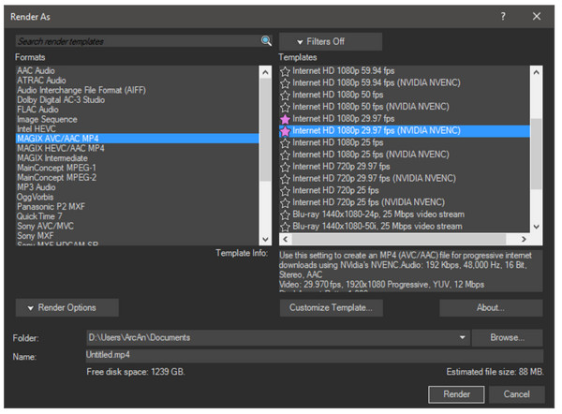Star the Internet HD 1080p 25 fps template
The width and height of the screenshot is (562, 414).
(x=285, y=143)
